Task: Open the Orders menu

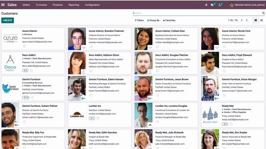Action: [26, 5]
